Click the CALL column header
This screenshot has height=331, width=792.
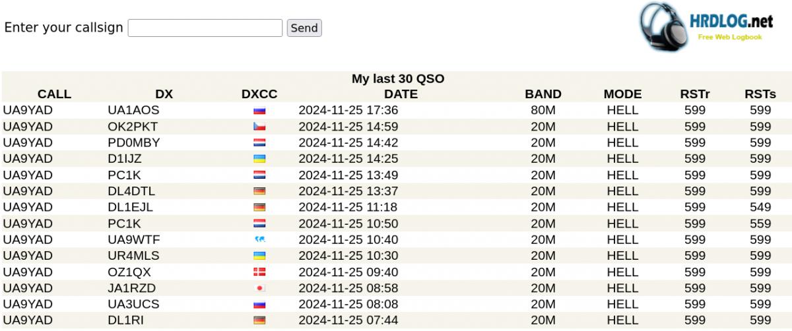(x=54, y=94)
